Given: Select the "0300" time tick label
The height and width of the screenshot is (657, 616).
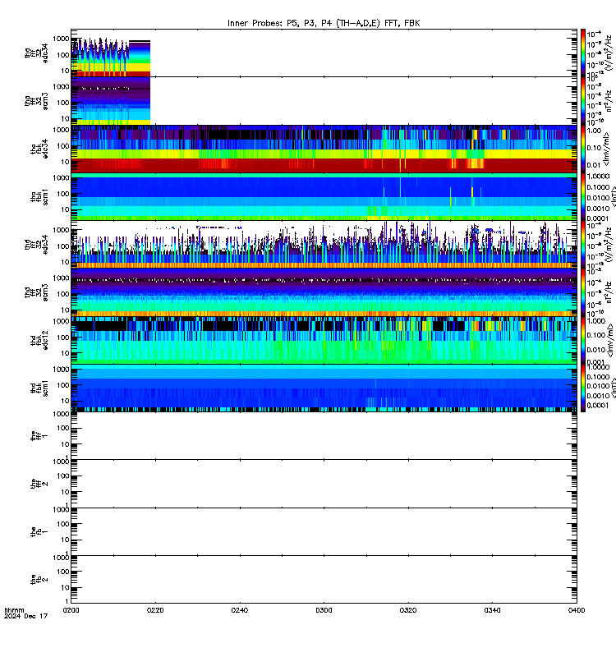Looking at the screenshot, I should (324, 610).
